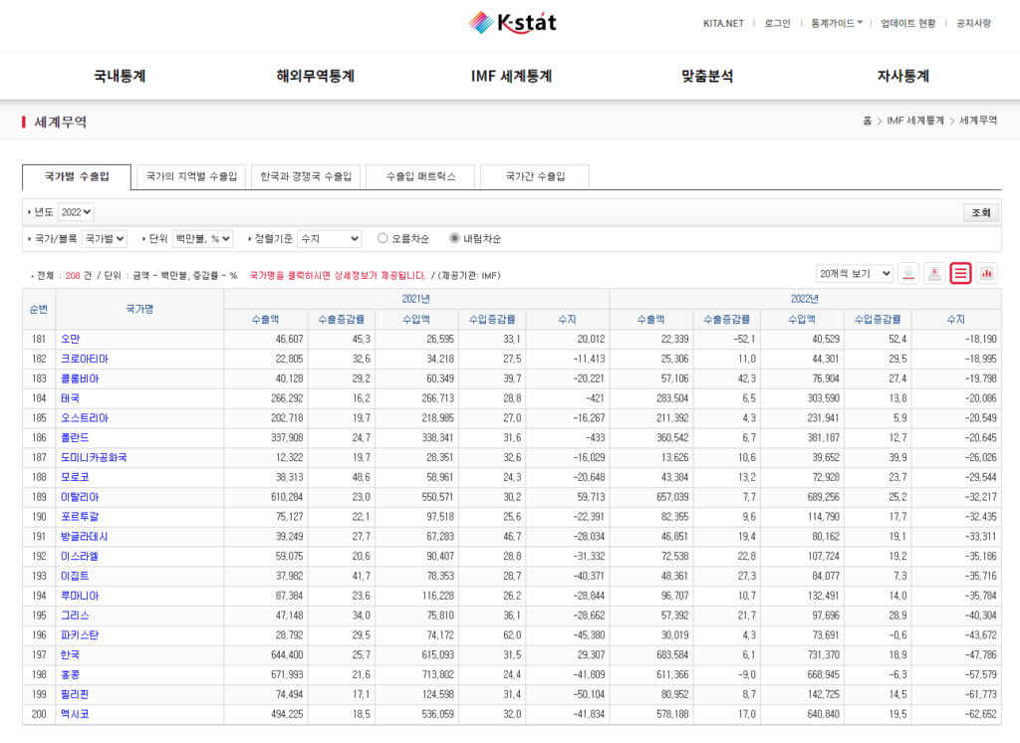Open the IMF 세계통계 main menu
This screenshot has width=1020, height=743.
point(511,76)
